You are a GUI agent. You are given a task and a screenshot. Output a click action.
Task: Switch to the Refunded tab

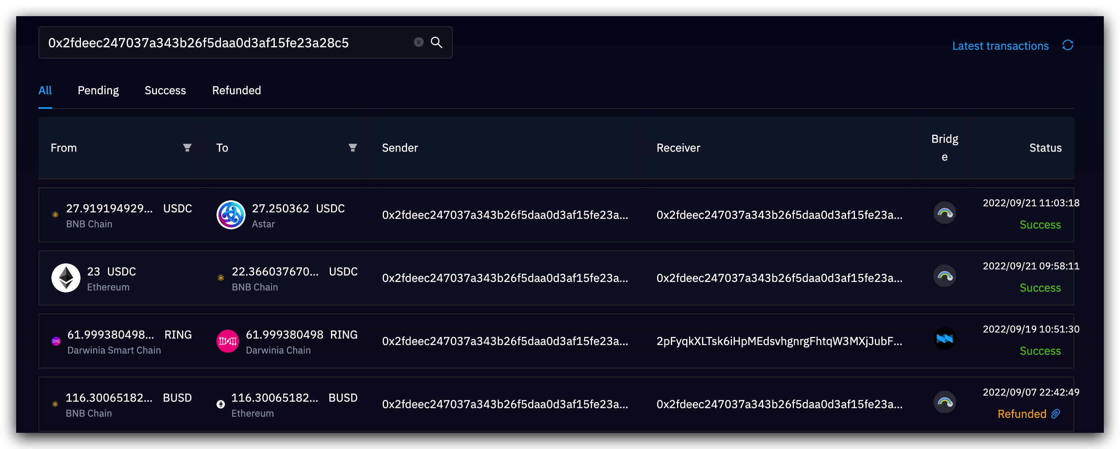coord(236,91)
